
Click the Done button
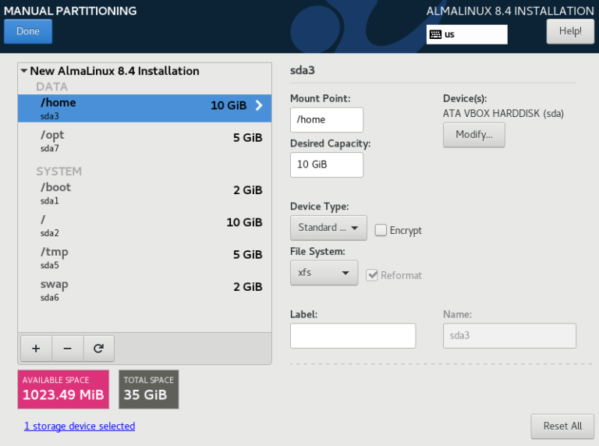pyautogui.click(x=28, y=31)
